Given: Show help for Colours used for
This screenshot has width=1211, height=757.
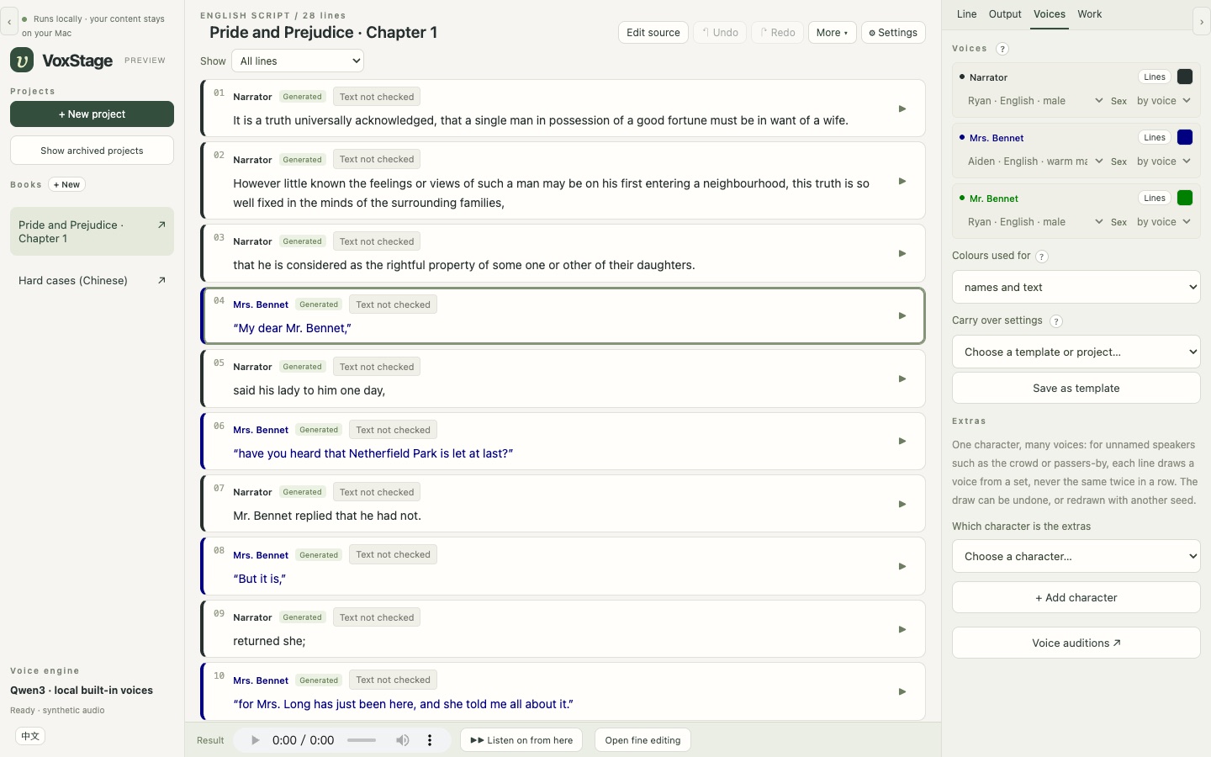Looking at the screenshot, I should (1041, 257).
